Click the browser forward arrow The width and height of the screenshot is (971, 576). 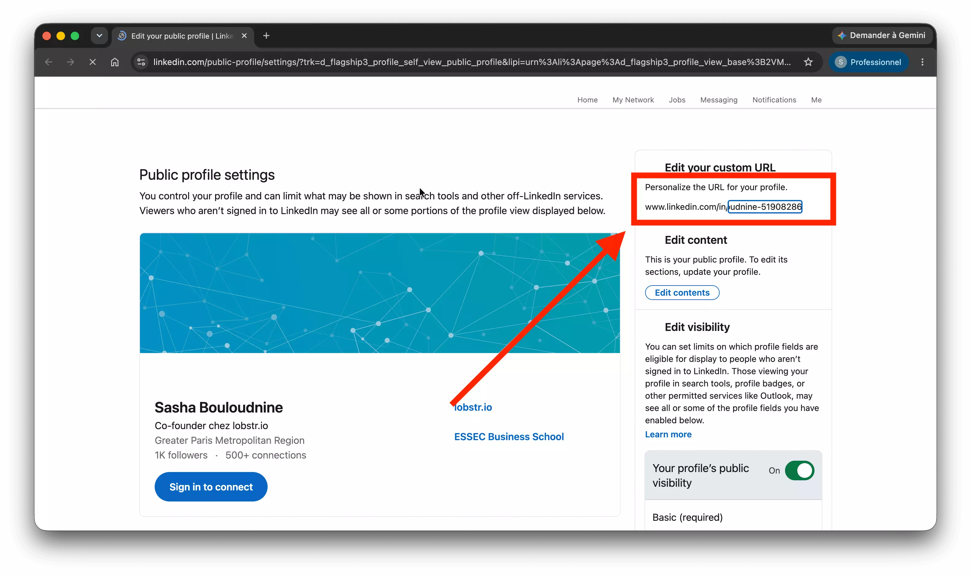point(70,62)
